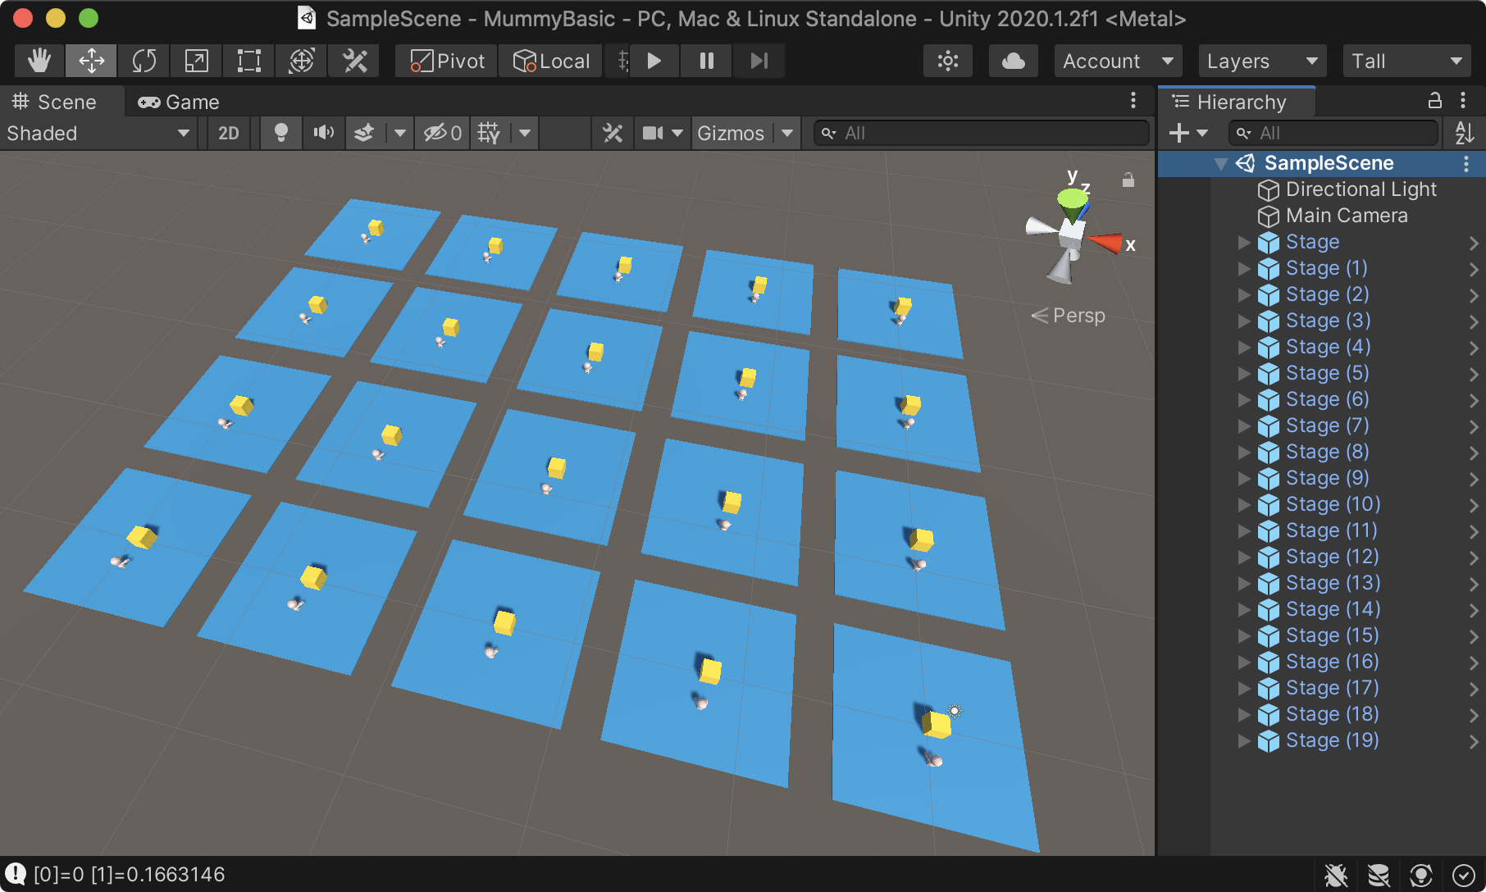
Task: Toggle the debug mode bug icon
Action: point(1336,875)
